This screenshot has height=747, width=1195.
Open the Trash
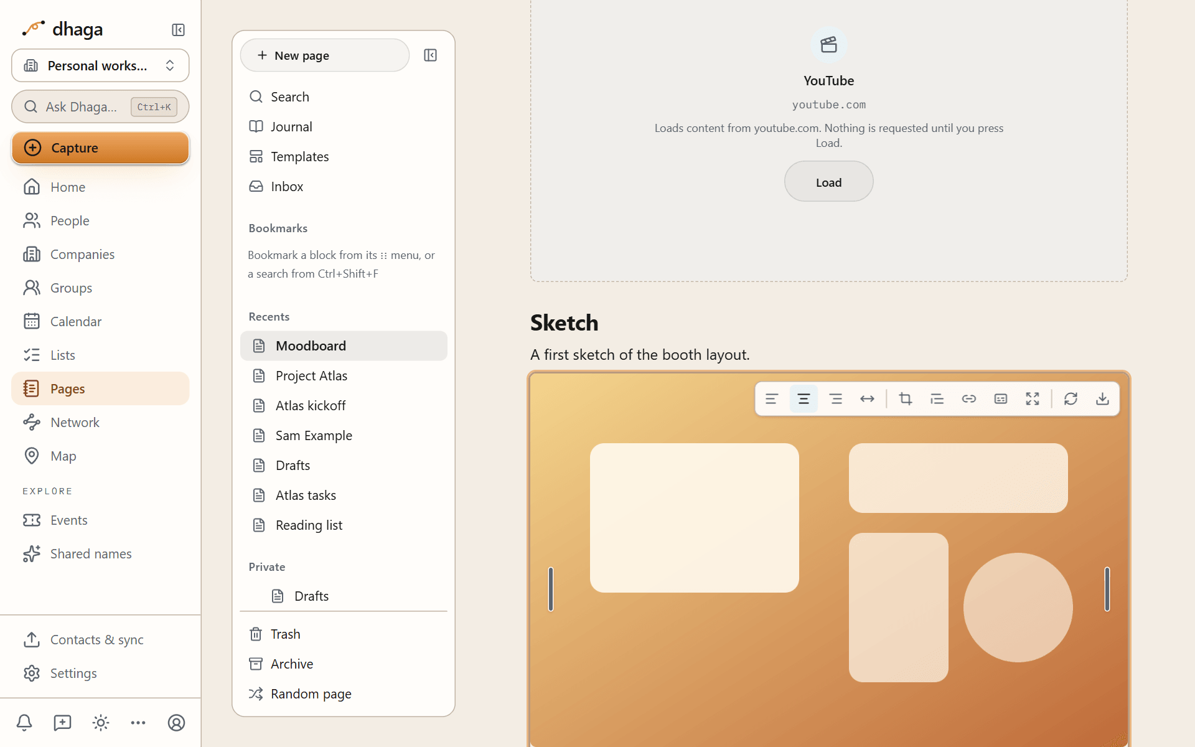point(344,634)
